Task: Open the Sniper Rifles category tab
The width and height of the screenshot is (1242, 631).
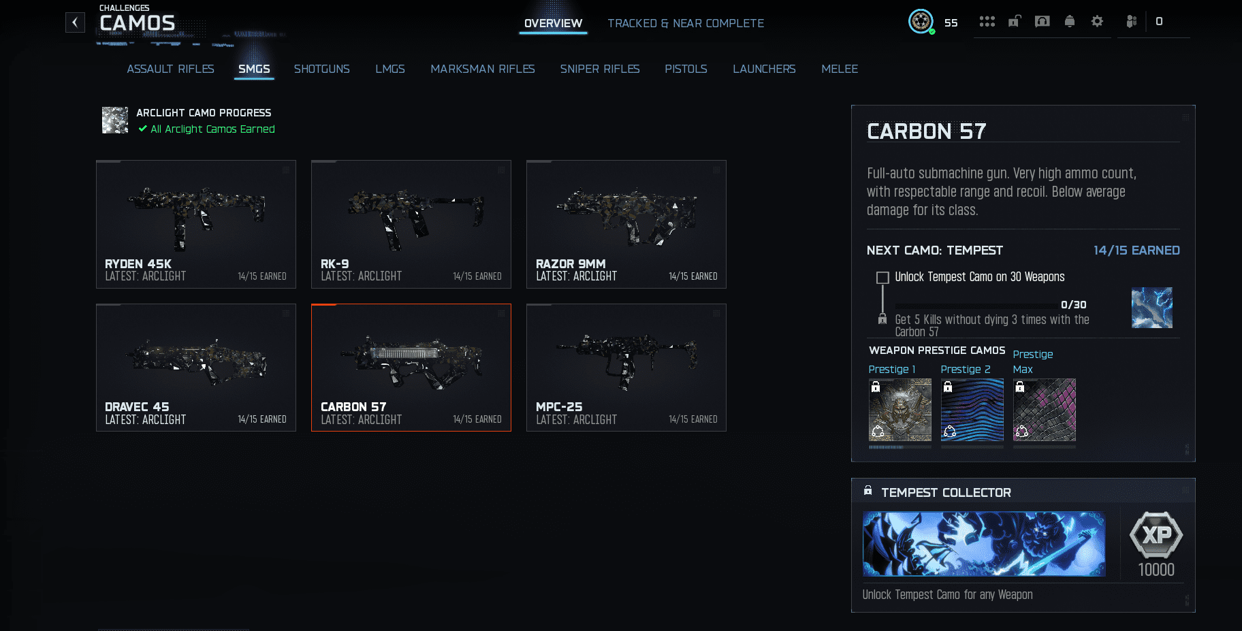Action: click(x=600, y=69)
